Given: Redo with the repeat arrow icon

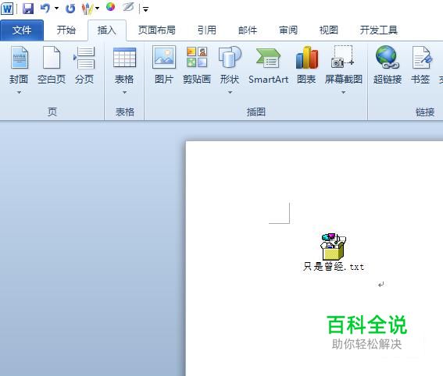Looking at the screenshot, I should tap(70, 9).
